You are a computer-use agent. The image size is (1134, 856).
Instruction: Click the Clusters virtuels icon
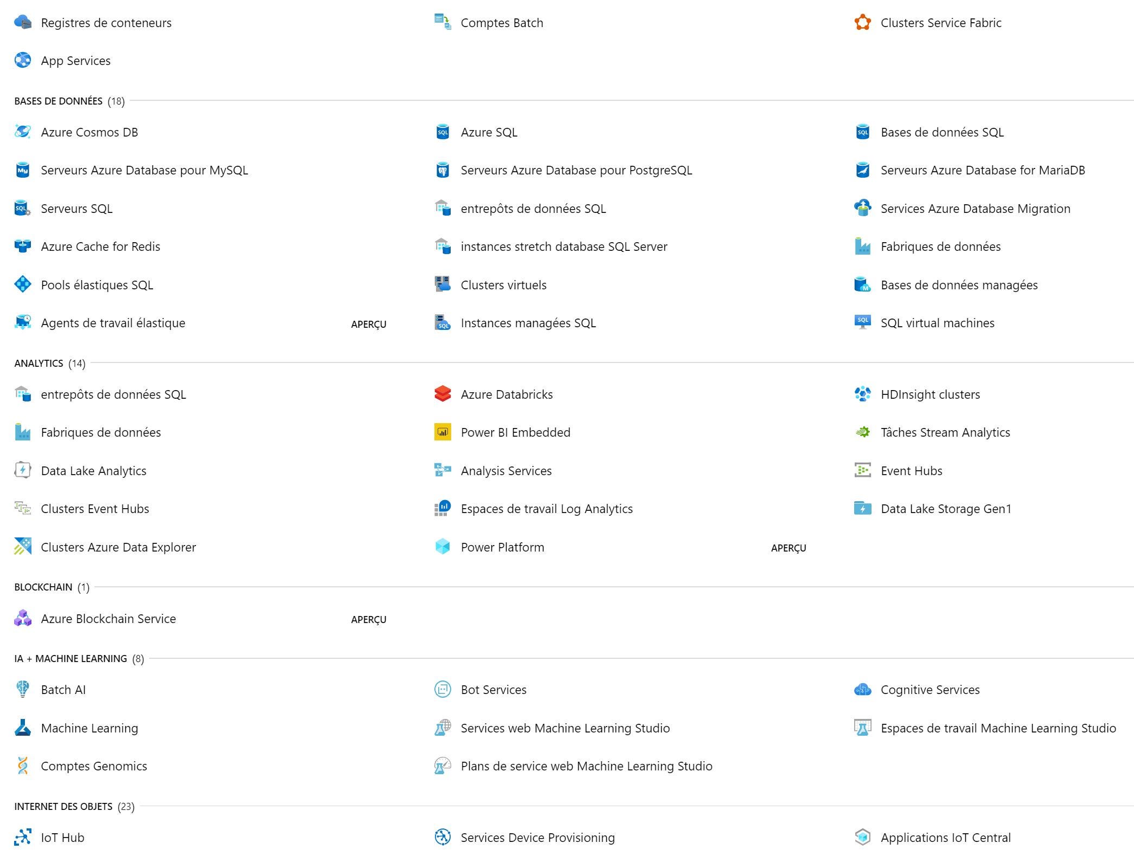[443, 284]
